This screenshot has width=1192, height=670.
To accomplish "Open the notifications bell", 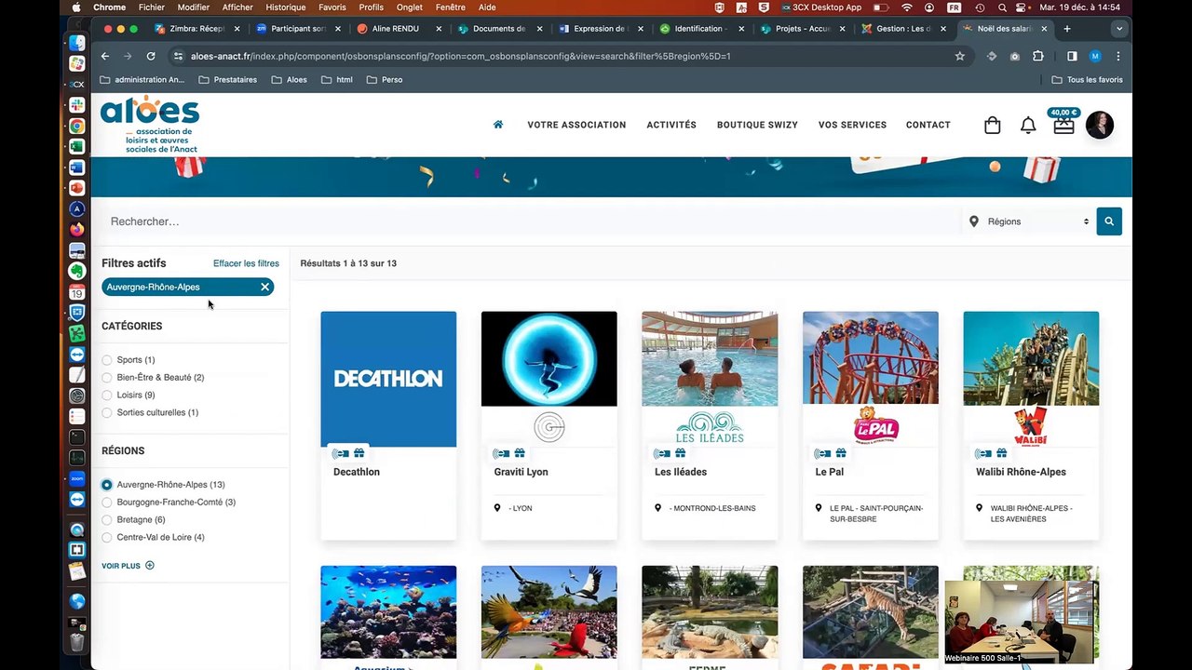I will (x=1028, y=126).
